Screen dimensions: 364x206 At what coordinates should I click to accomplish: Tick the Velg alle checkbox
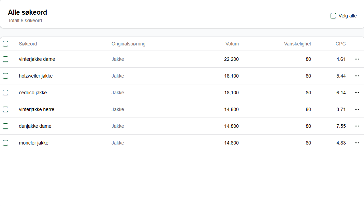coord(333,16)
